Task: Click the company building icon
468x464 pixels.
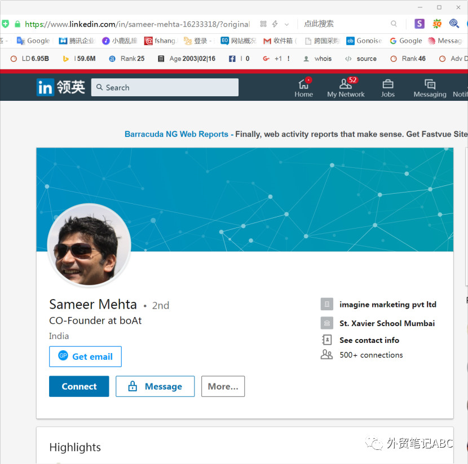Action: tap(327, 304)
